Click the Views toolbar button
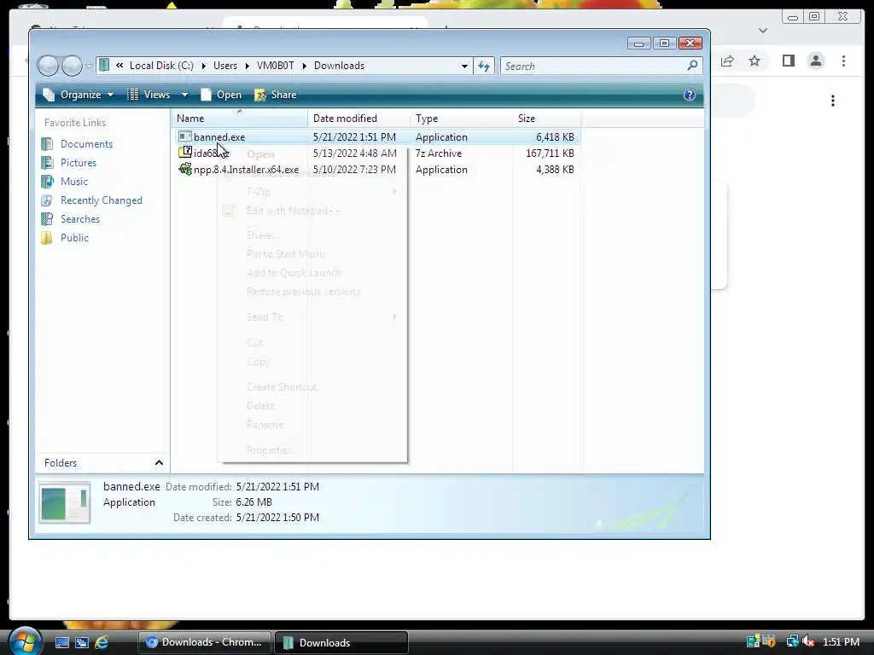Viewport: 874px width, 655px height. 149,95
